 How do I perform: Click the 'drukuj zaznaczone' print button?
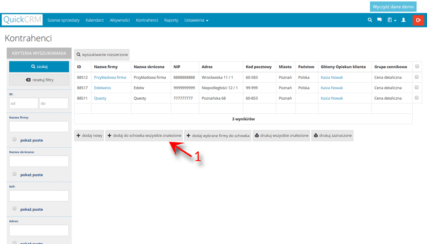point(332,135)
